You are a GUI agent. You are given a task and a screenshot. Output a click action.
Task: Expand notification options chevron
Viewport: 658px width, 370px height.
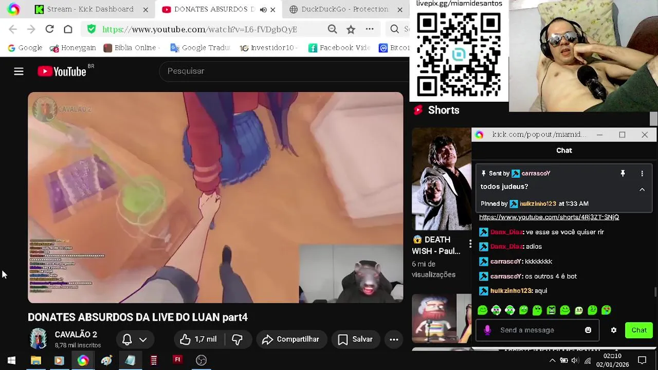click(x=143, y=340)
